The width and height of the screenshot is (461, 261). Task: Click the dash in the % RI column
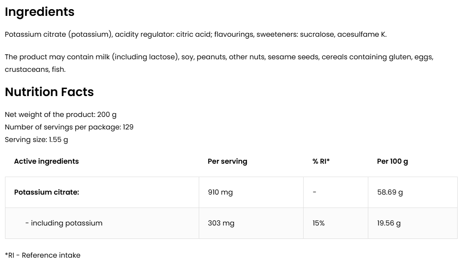pyautogui.click(x=314, y=192)
